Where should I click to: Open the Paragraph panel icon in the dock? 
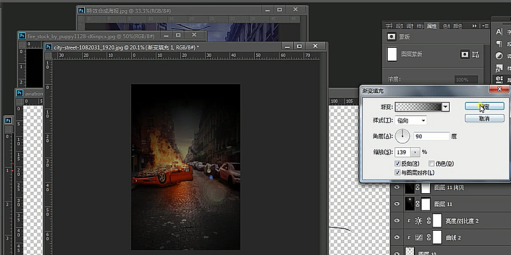(x=499, y=43)
